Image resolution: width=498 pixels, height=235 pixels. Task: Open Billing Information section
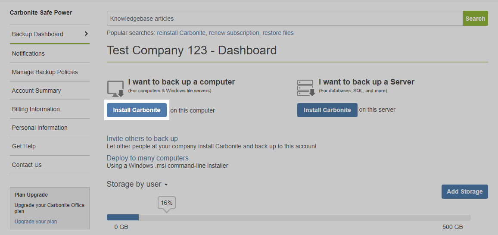36,109
